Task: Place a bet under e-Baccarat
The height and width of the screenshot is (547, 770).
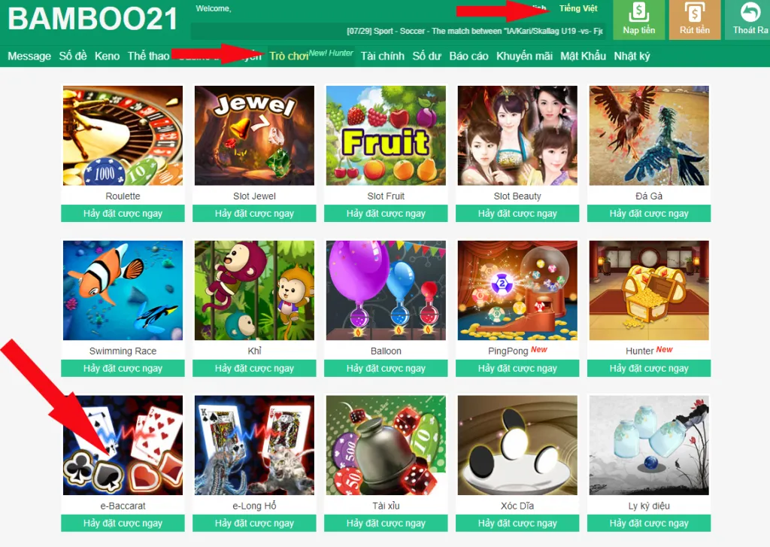Action: tap(123, 523)
